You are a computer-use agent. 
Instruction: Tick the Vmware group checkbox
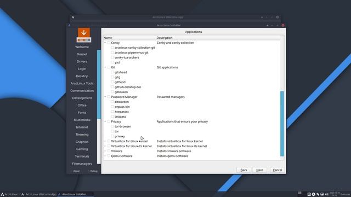coord(109,151)
